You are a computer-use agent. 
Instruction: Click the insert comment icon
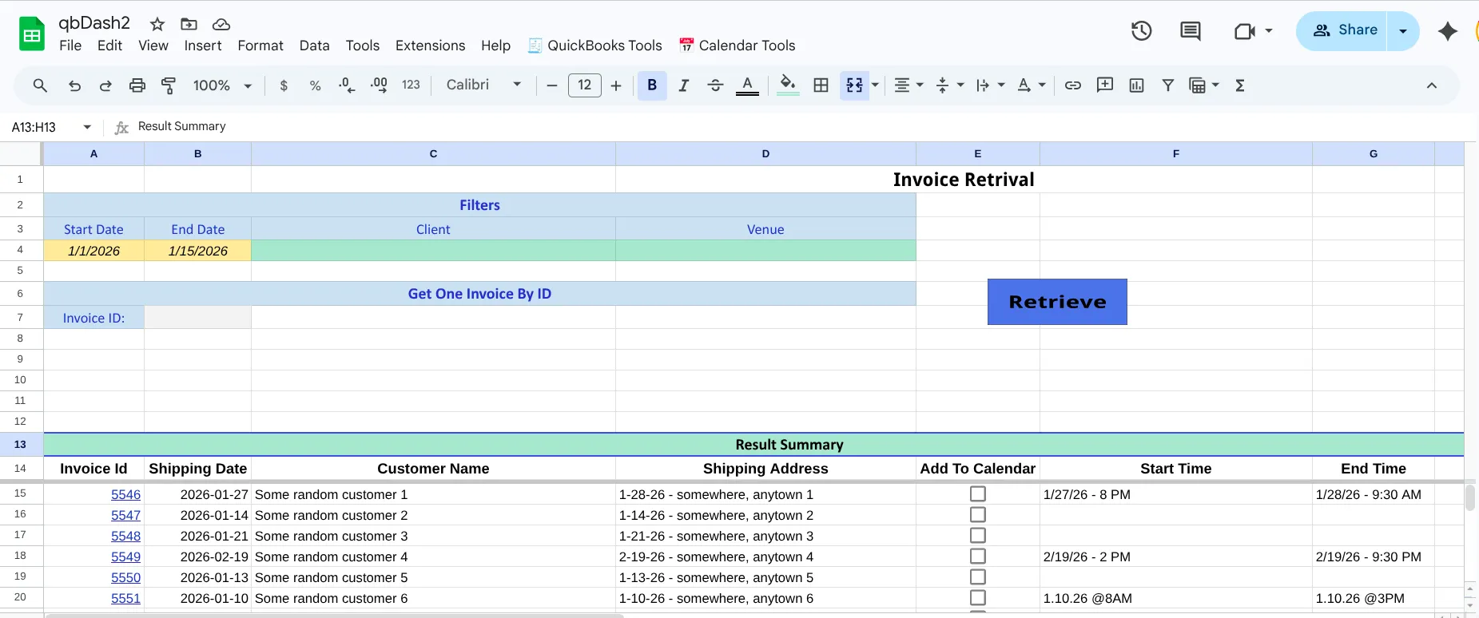(1105, 85)
